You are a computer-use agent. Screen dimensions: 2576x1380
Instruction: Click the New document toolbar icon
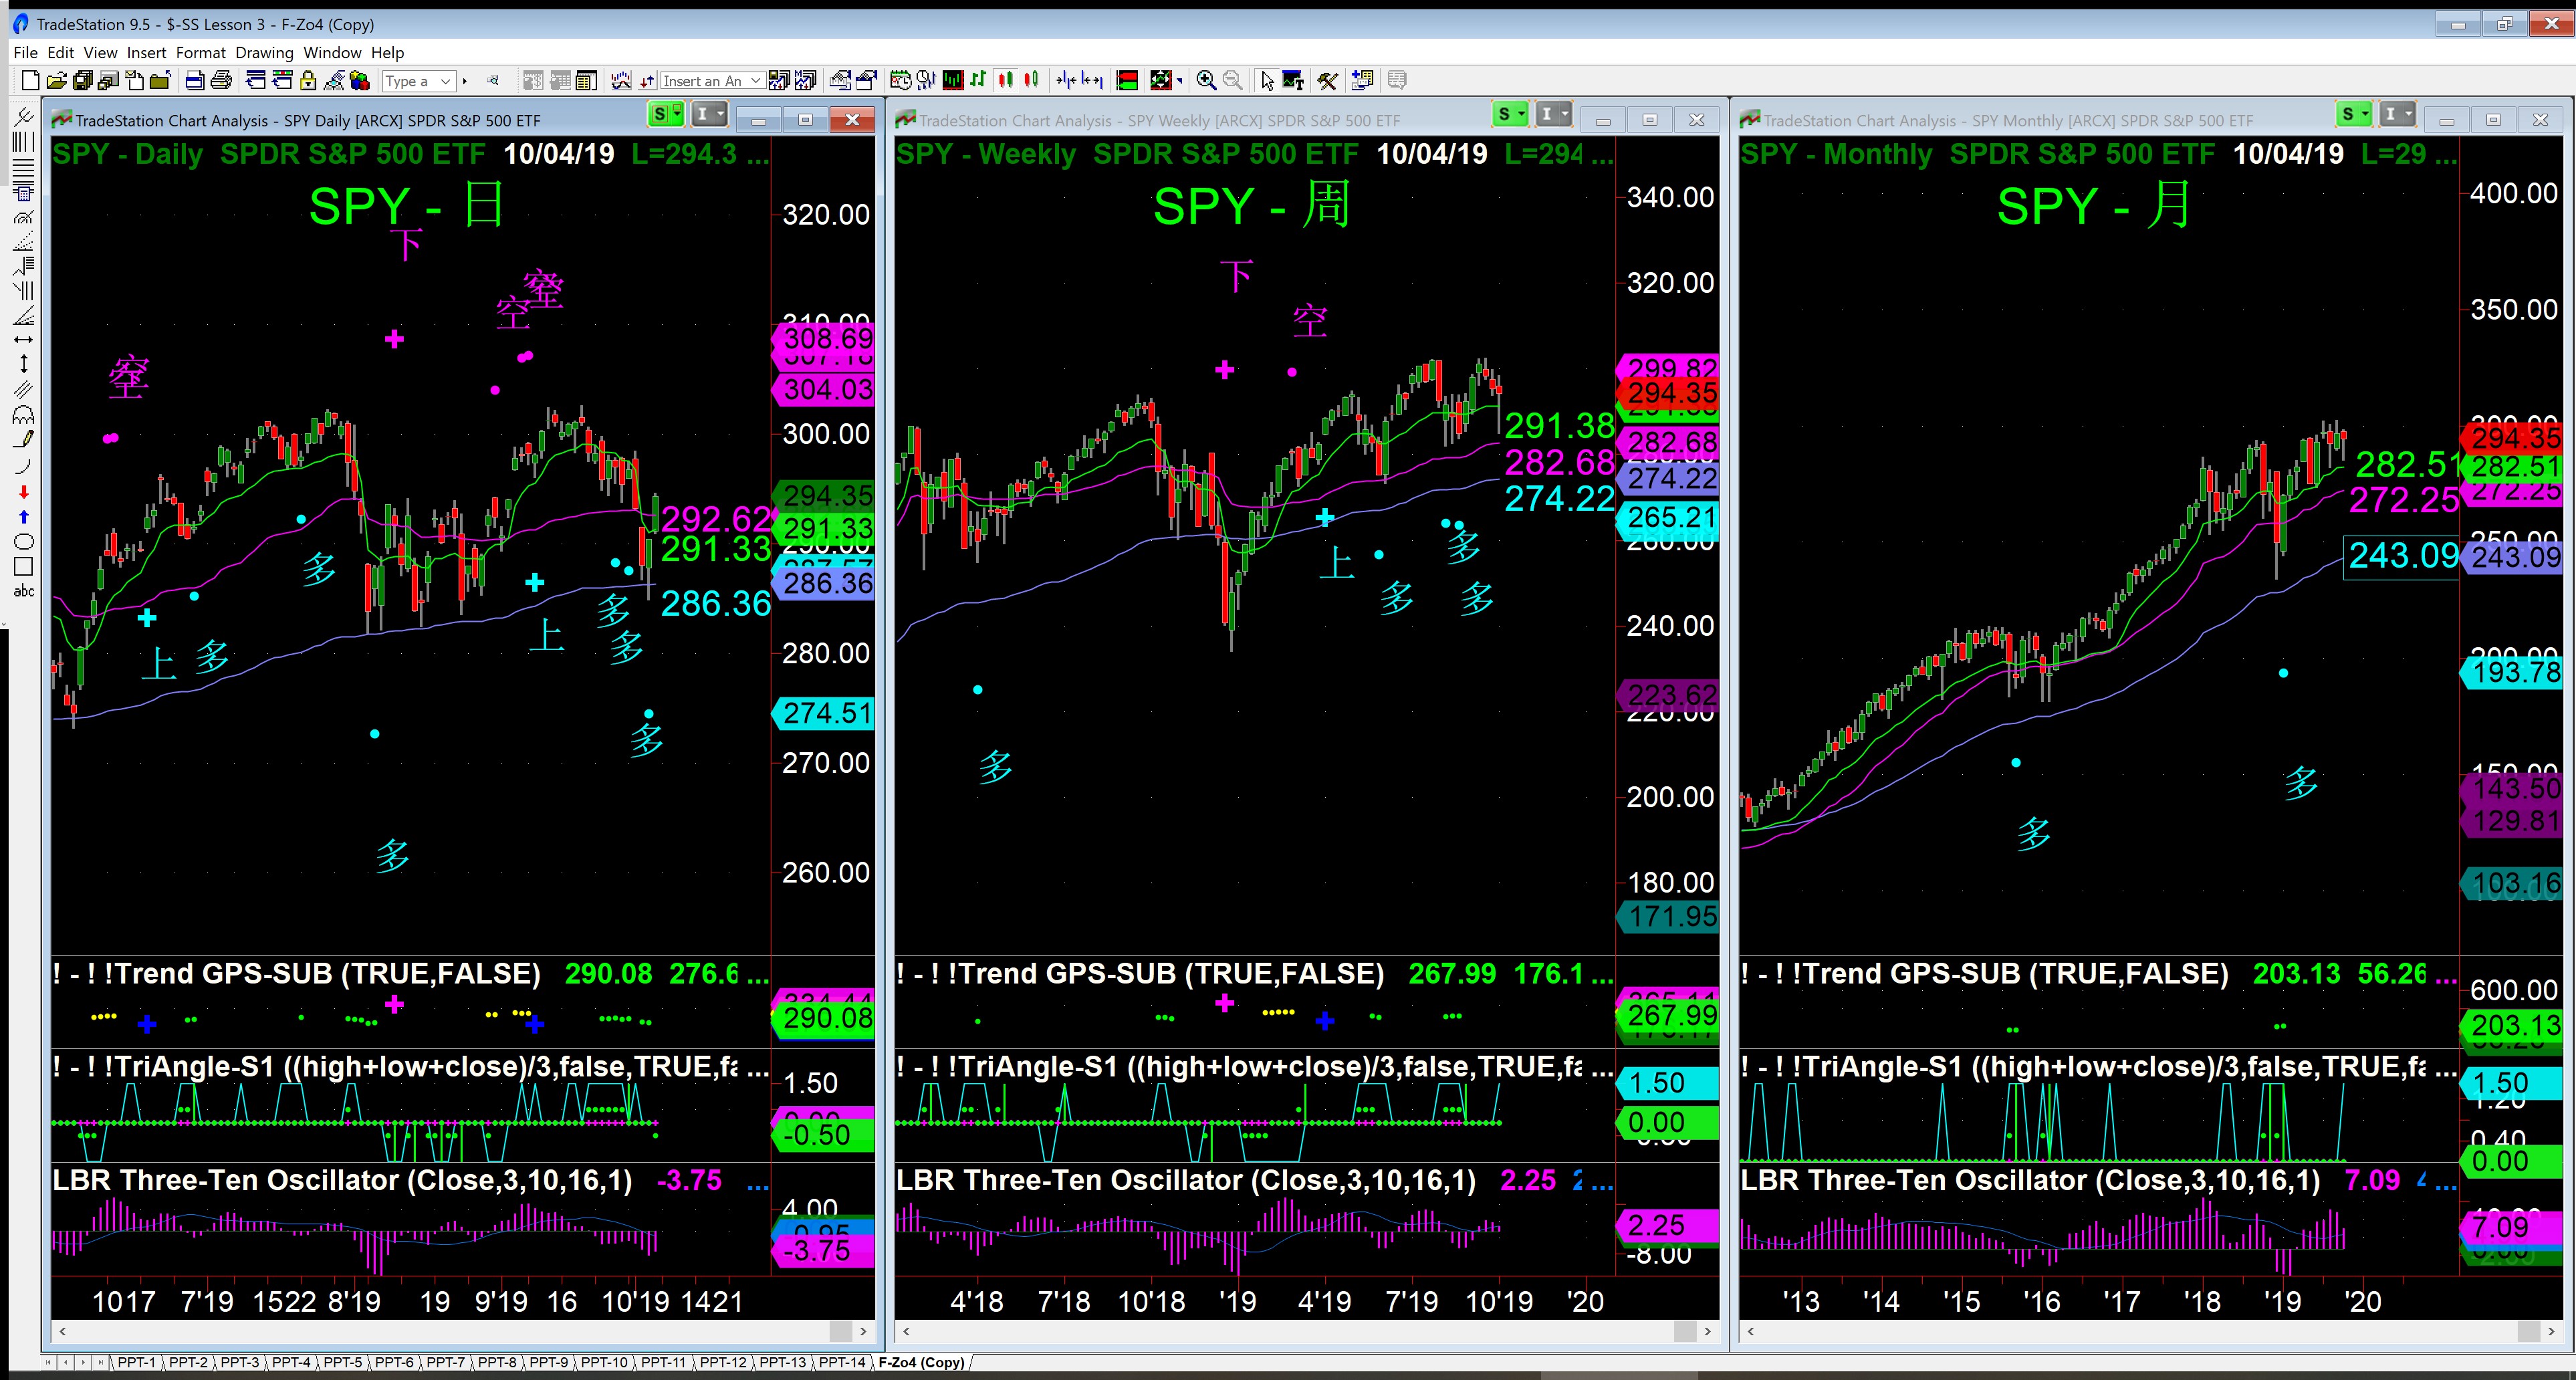[30, 81]
